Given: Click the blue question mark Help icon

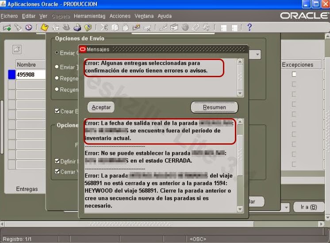Looking at the screenshot, I should point(249,27).
